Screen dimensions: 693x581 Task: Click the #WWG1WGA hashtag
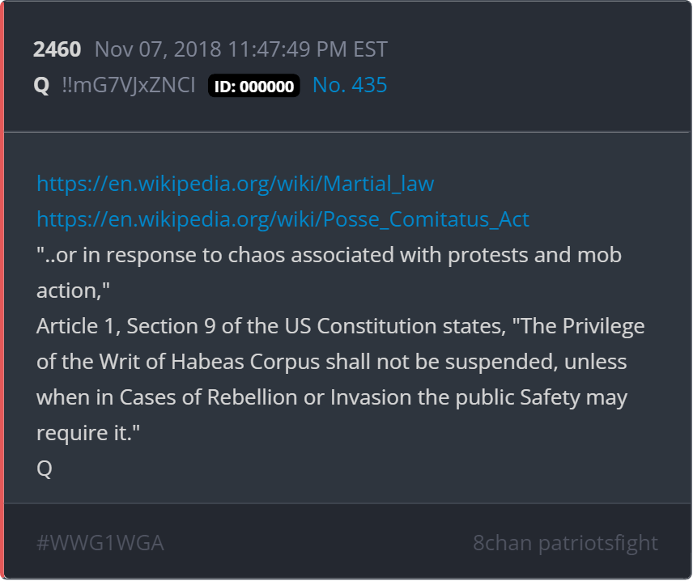pyautogui.click(x=100, y=542)
